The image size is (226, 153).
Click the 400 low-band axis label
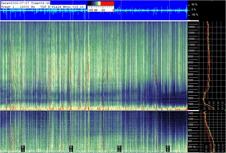click(190, 142)
